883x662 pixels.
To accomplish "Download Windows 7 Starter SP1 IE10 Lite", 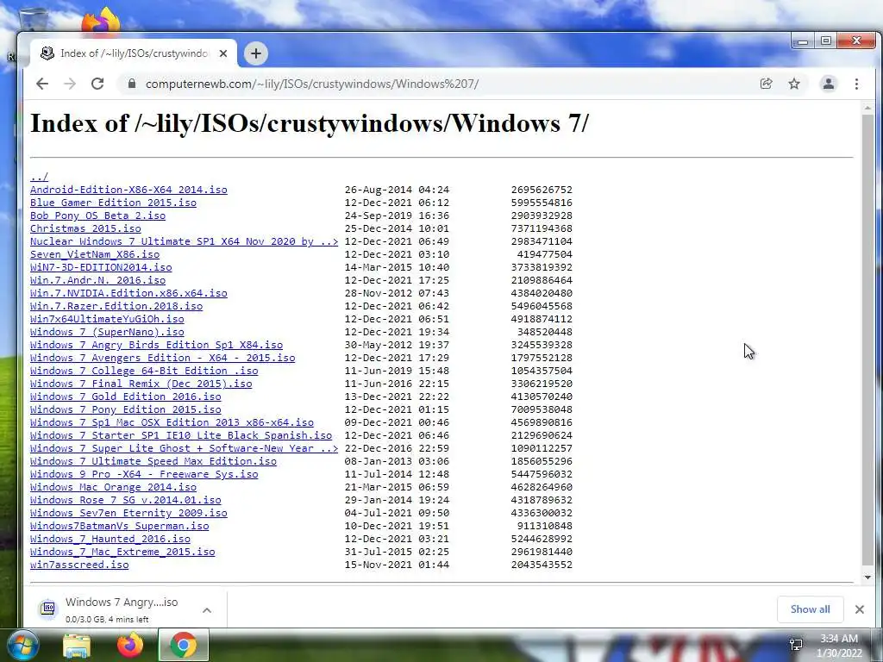I will click(x=181, y=435).
